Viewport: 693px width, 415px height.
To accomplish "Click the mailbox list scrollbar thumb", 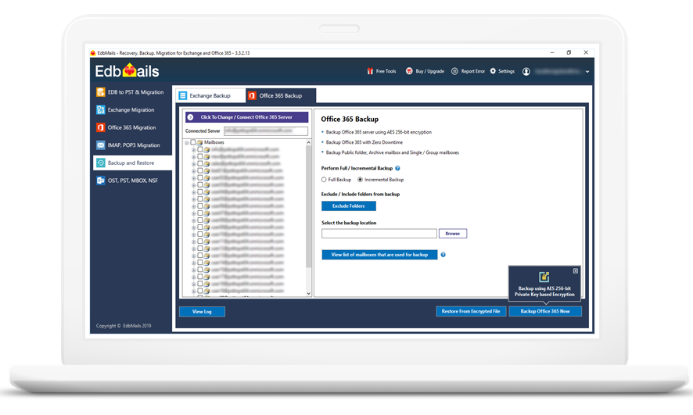I will pyautogui.click(x=308, y=206).
